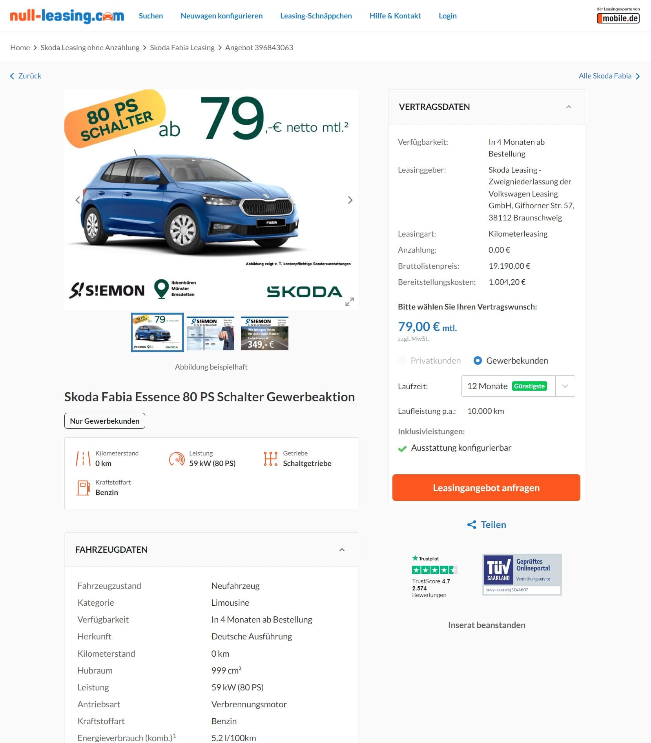
Task: Open the Trustpilot rating widget
Action: 434,576
